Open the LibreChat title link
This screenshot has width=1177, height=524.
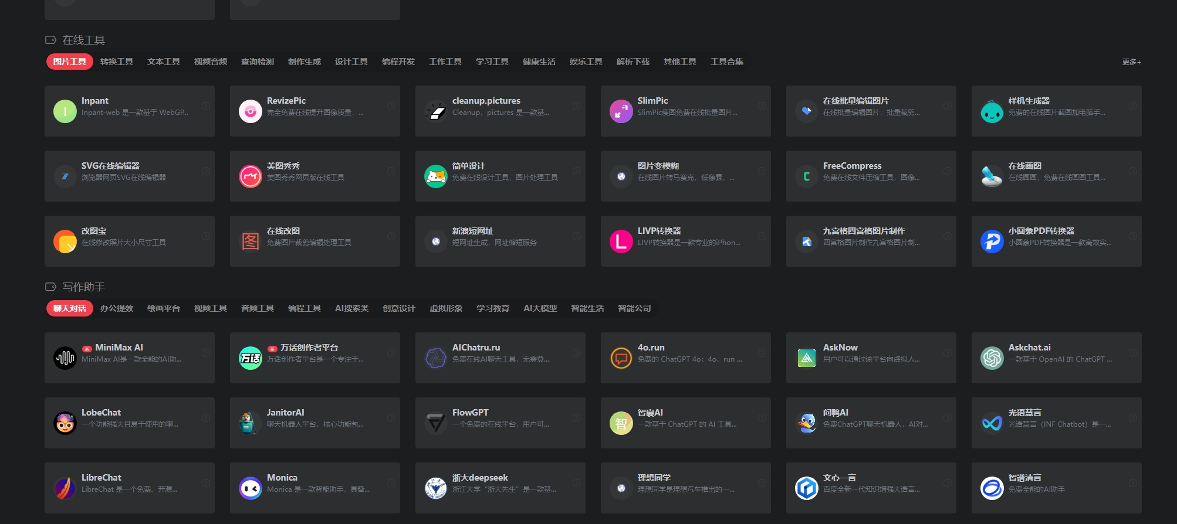tap(102, 478)
